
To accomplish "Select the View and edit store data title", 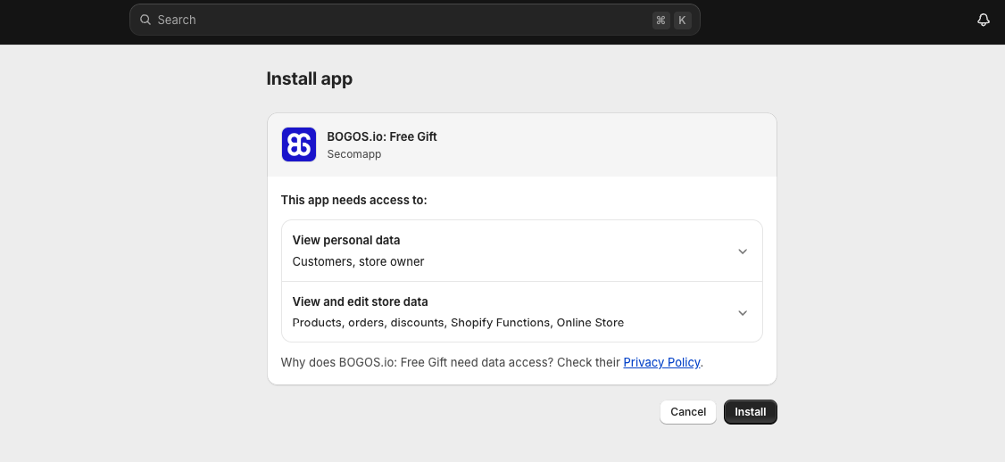I will pyautogui.click(x=360, y=301).
